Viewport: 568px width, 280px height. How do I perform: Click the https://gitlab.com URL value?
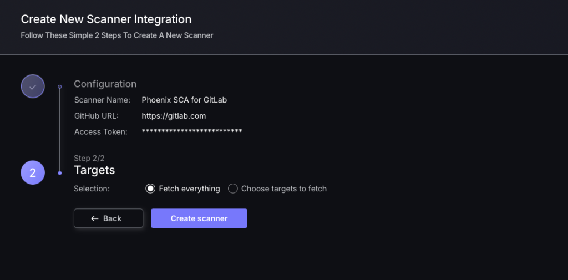174,116
